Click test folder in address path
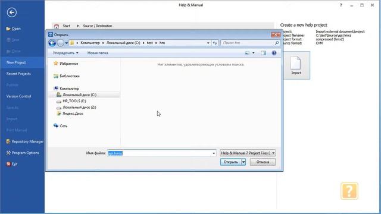The height and width of the screenshot is (214, 381). [149, 43]
